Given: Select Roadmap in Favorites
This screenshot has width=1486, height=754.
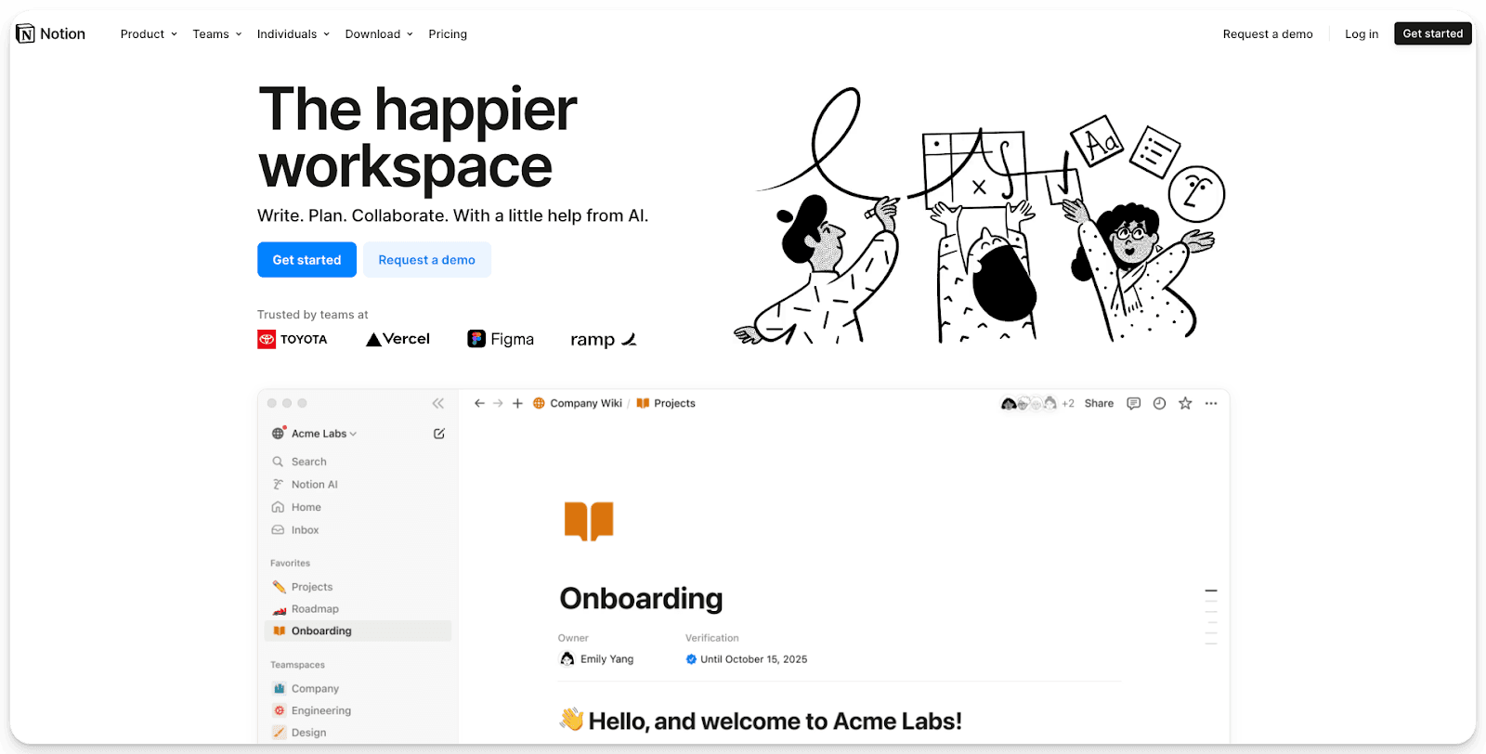Looking at the screenshot, I should (315, 609).
